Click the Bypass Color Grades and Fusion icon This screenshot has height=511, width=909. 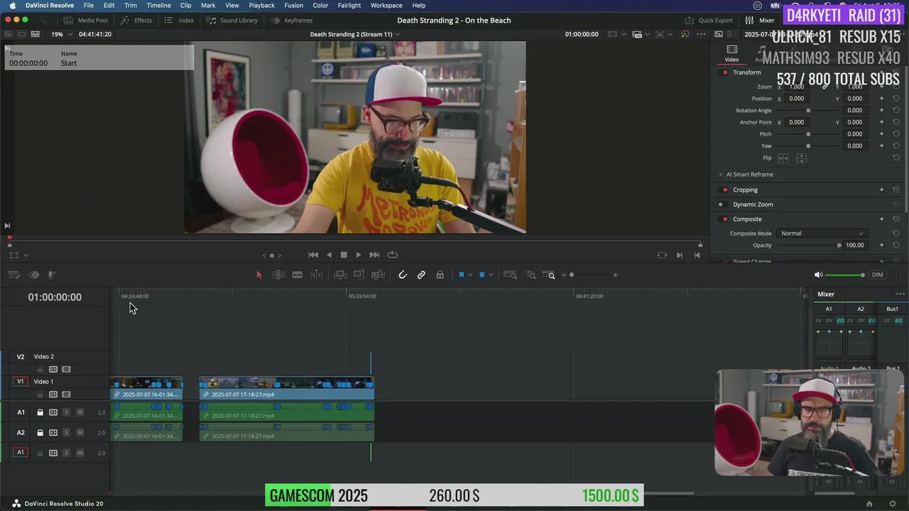pyautogui.click(x=685, y=34)
